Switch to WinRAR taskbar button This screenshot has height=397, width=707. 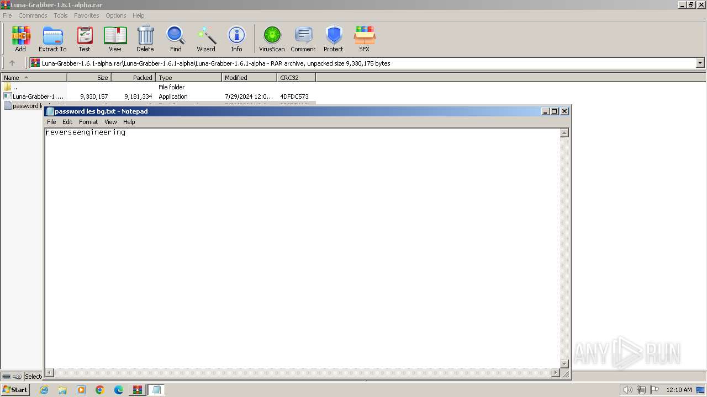click(x=137, y=390)
